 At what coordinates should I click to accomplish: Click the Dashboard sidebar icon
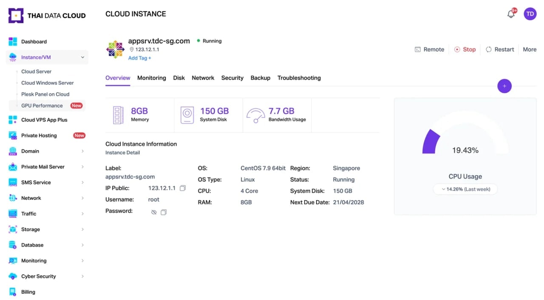(13, 42)
